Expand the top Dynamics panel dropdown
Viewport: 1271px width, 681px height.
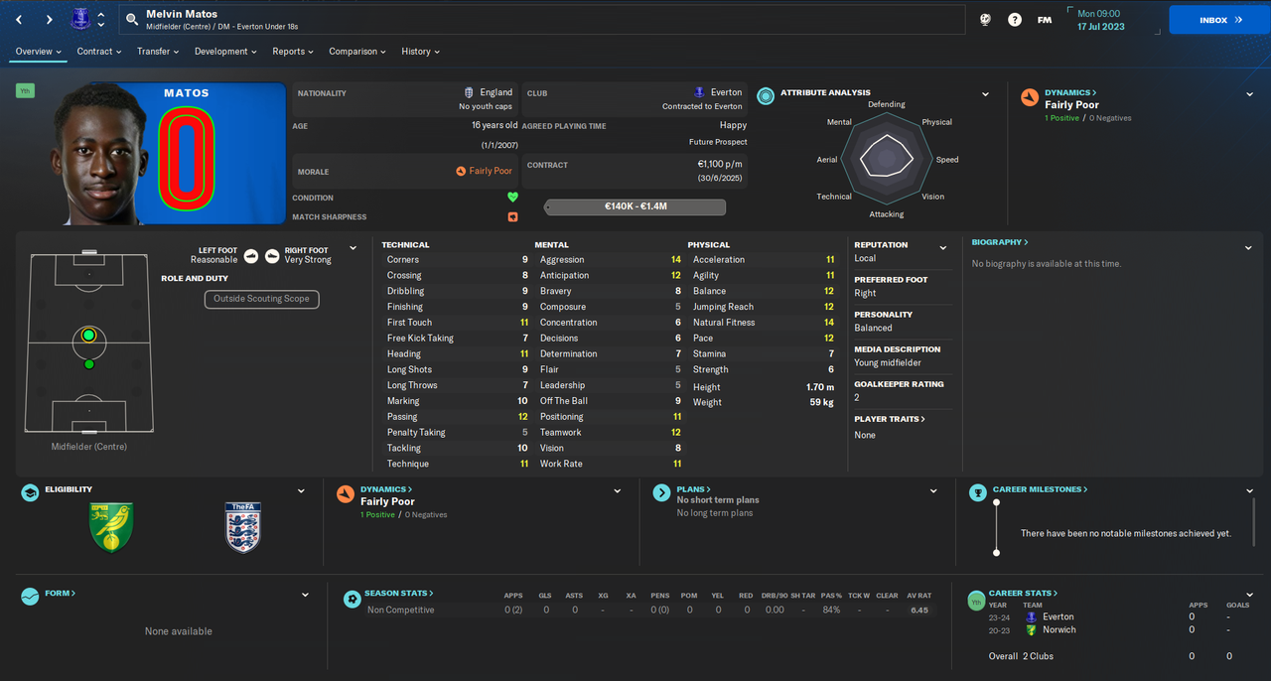click(x=1249, y=94)
